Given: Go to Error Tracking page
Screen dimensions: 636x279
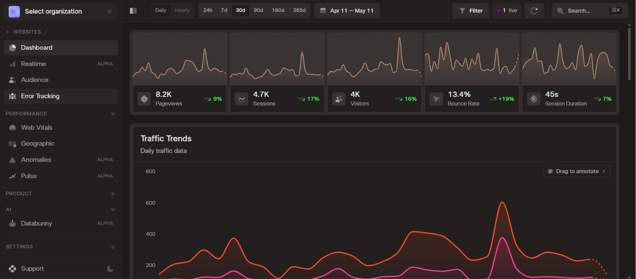Looking at the screenshot, I should tap(61, 96).
